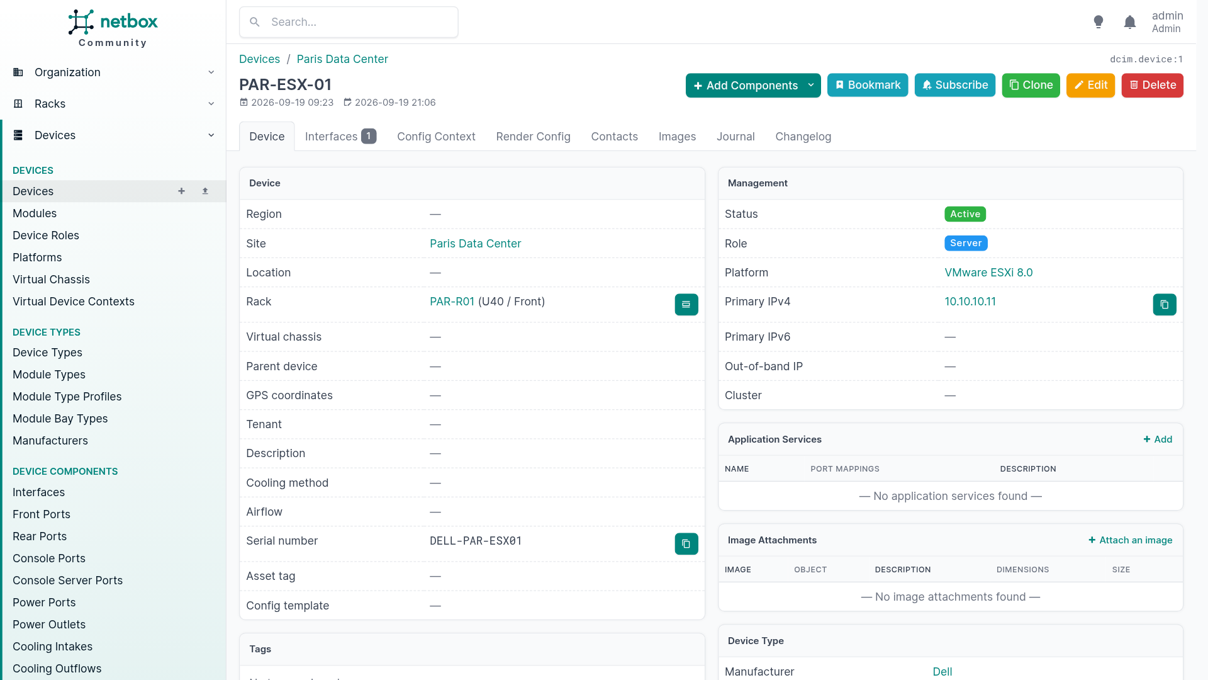Click the search magnifier icon
The height and width of the screenshot is (680, 1208).
tap(255, 22)
